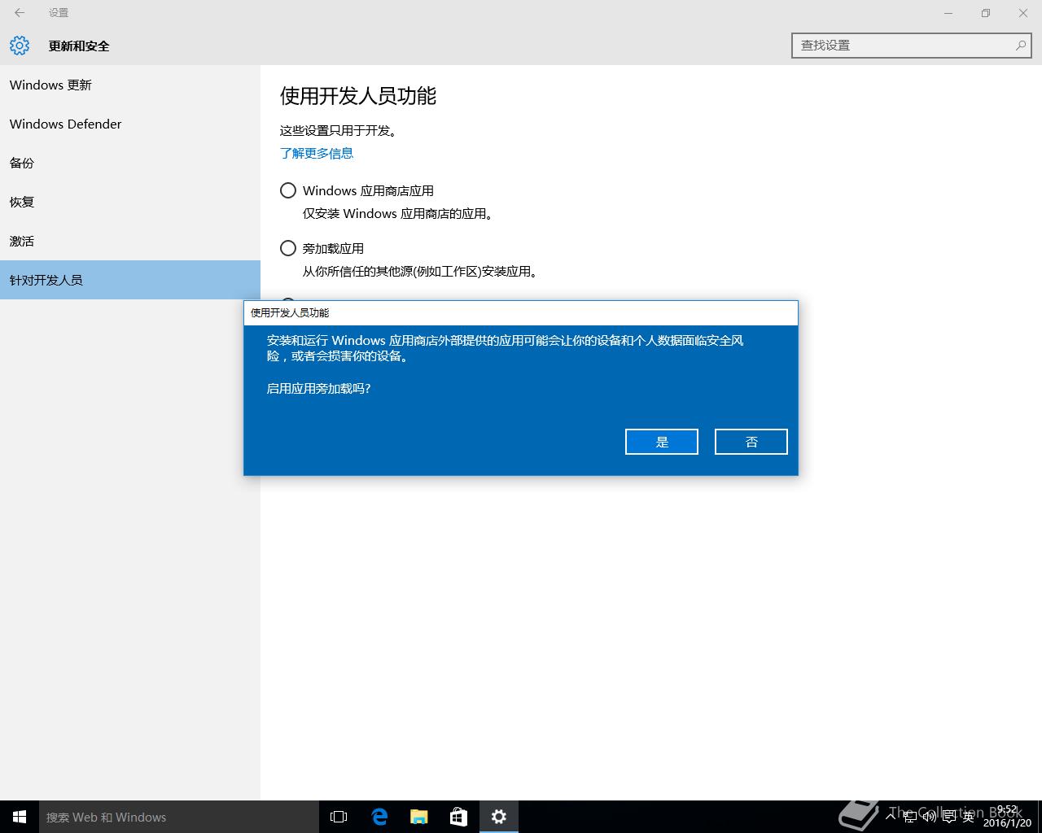Click the 是 button in the dialog
Screen dimensions: 1042x833
(661, 442)
